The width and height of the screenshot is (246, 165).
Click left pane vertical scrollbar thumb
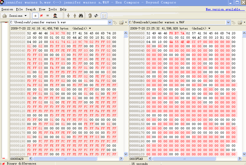point(126,36)
